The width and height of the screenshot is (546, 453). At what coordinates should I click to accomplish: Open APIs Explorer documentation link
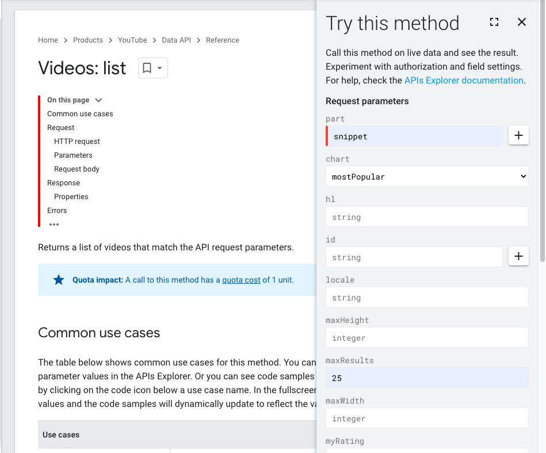tap(464, 81)
